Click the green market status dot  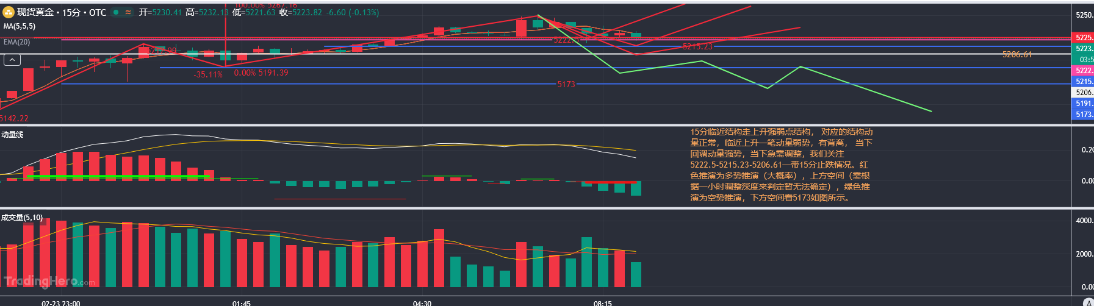point(115,12)
